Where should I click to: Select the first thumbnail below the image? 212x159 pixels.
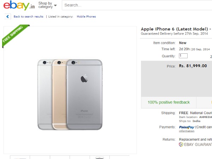pos(20,157)
